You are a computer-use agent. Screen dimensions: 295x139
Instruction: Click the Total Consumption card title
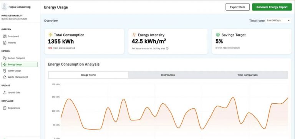(x=69, y=35)
